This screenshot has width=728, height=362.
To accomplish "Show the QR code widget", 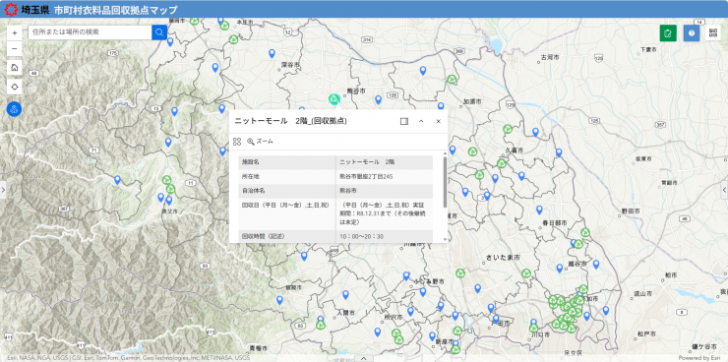I will click(713, 32).
